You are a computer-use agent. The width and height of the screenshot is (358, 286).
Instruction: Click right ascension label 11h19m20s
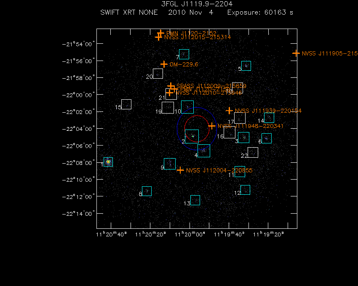click(x=268, y=234)
